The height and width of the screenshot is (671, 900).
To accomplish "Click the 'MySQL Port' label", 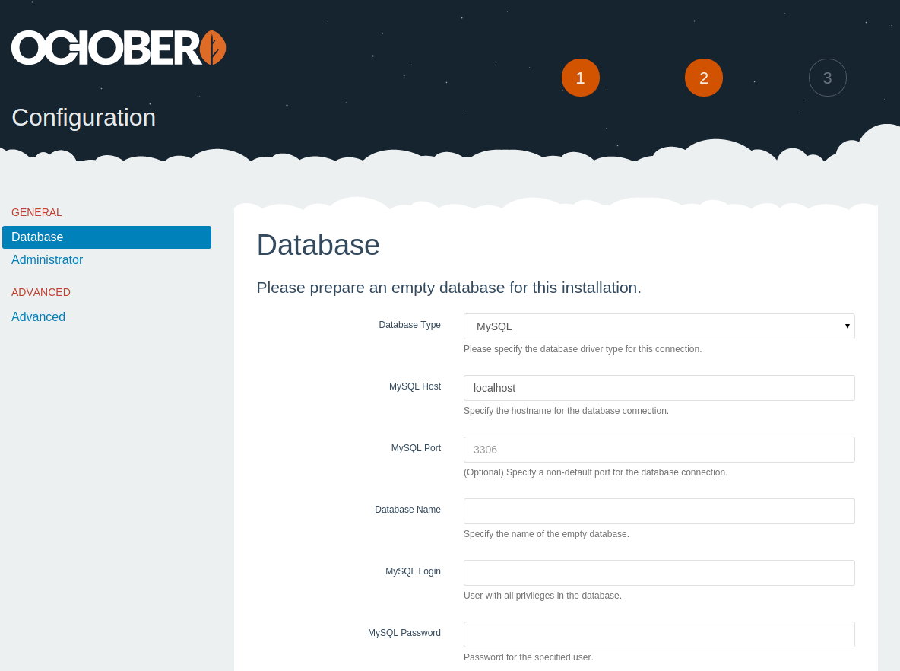I will (x=416, y=447).
